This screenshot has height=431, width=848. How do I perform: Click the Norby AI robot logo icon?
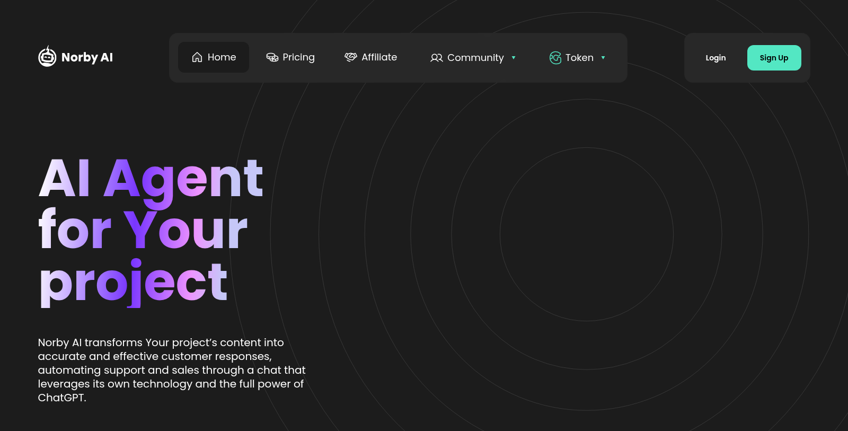click(47, 56)
